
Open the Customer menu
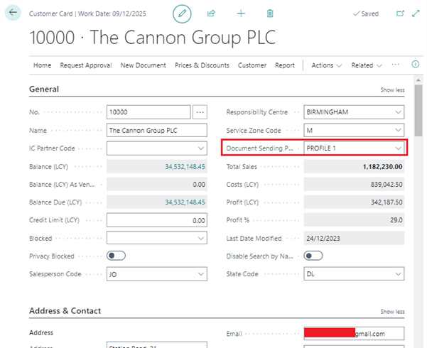click(x=252, y=65)
